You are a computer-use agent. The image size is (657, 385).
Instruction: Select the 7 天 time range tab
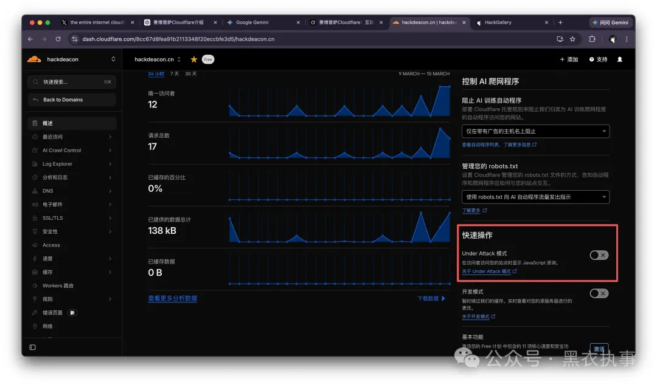(x=175, y=73)
